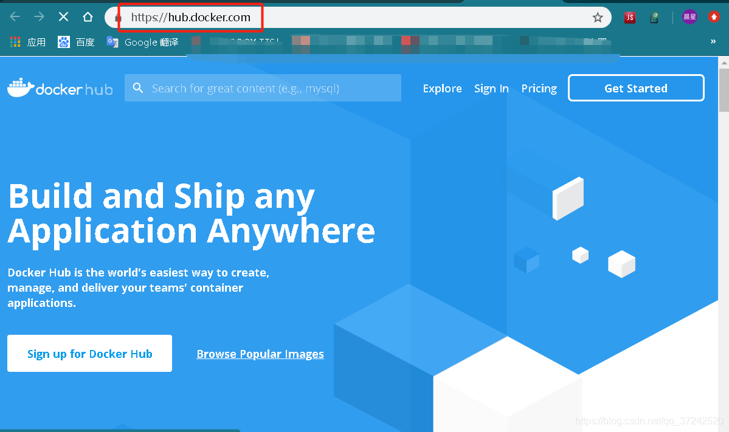Open the Explore nav item

(x=442, y=88)
